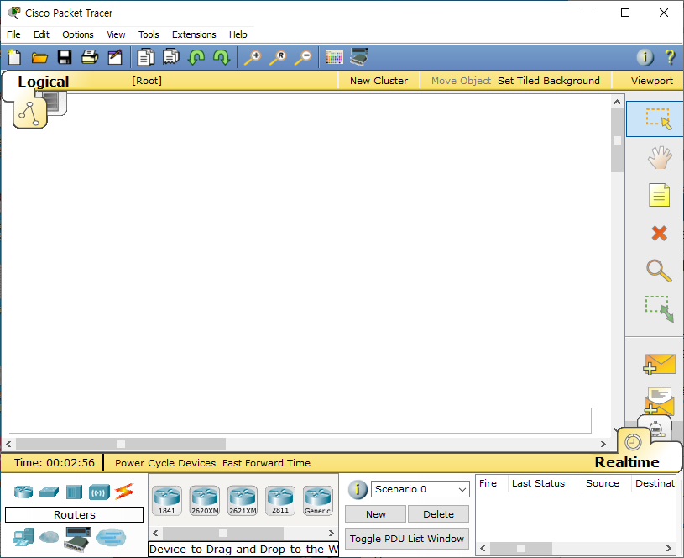Click the [Root] navigation label
The width and height of the screenshot is (684, 558).
[147, 81]
